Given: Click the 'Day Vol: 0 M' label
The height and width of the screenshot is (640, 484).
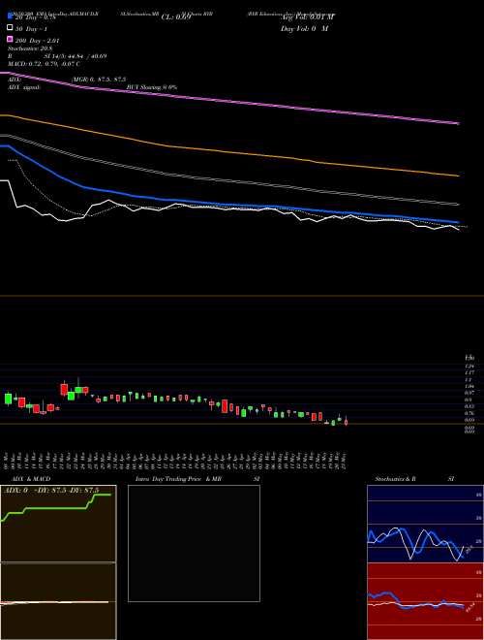Looking at the screenshot, I should pos(304,29).
